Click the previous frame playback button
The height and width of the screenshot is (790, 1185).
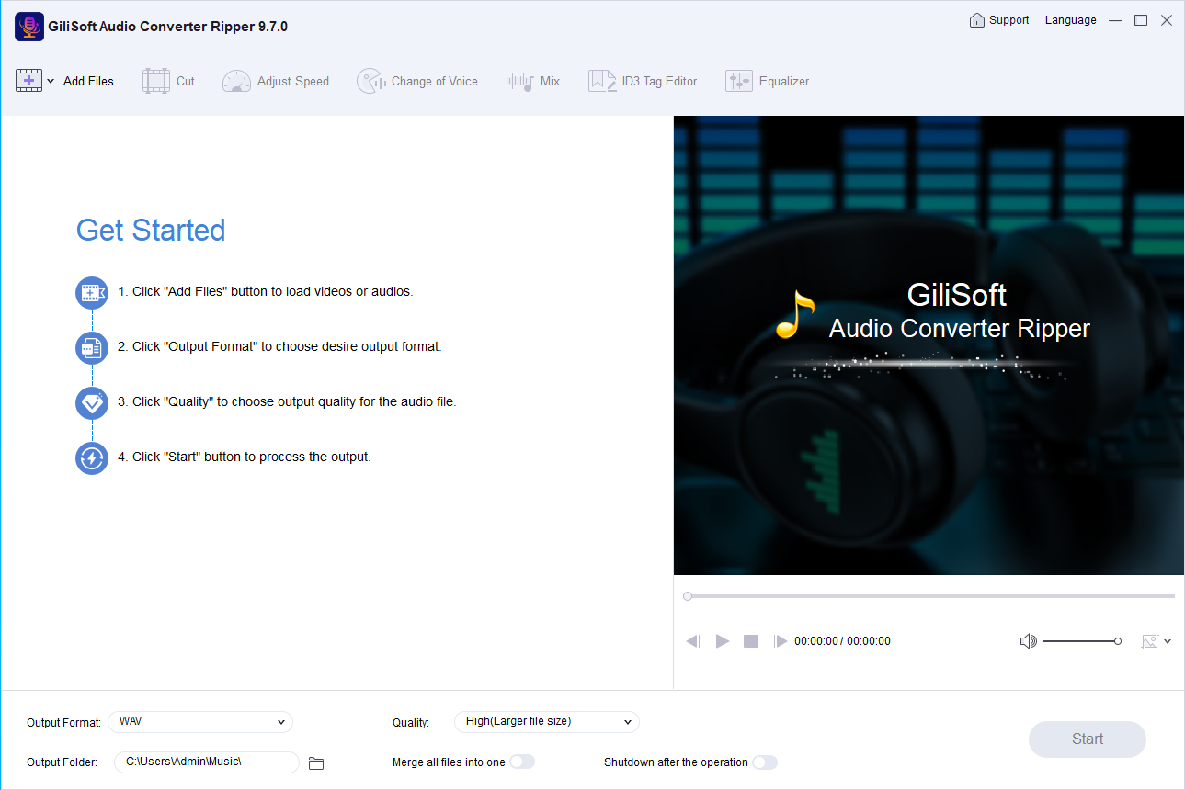[693, 641]
